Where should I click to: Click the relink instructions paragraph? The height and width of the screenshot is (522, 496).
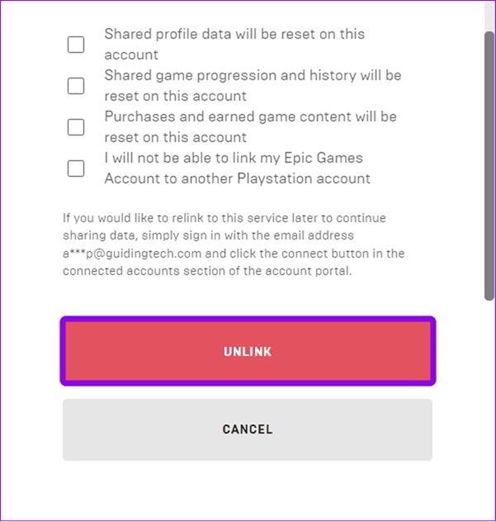pyautogui.click(x=234, y=244)
